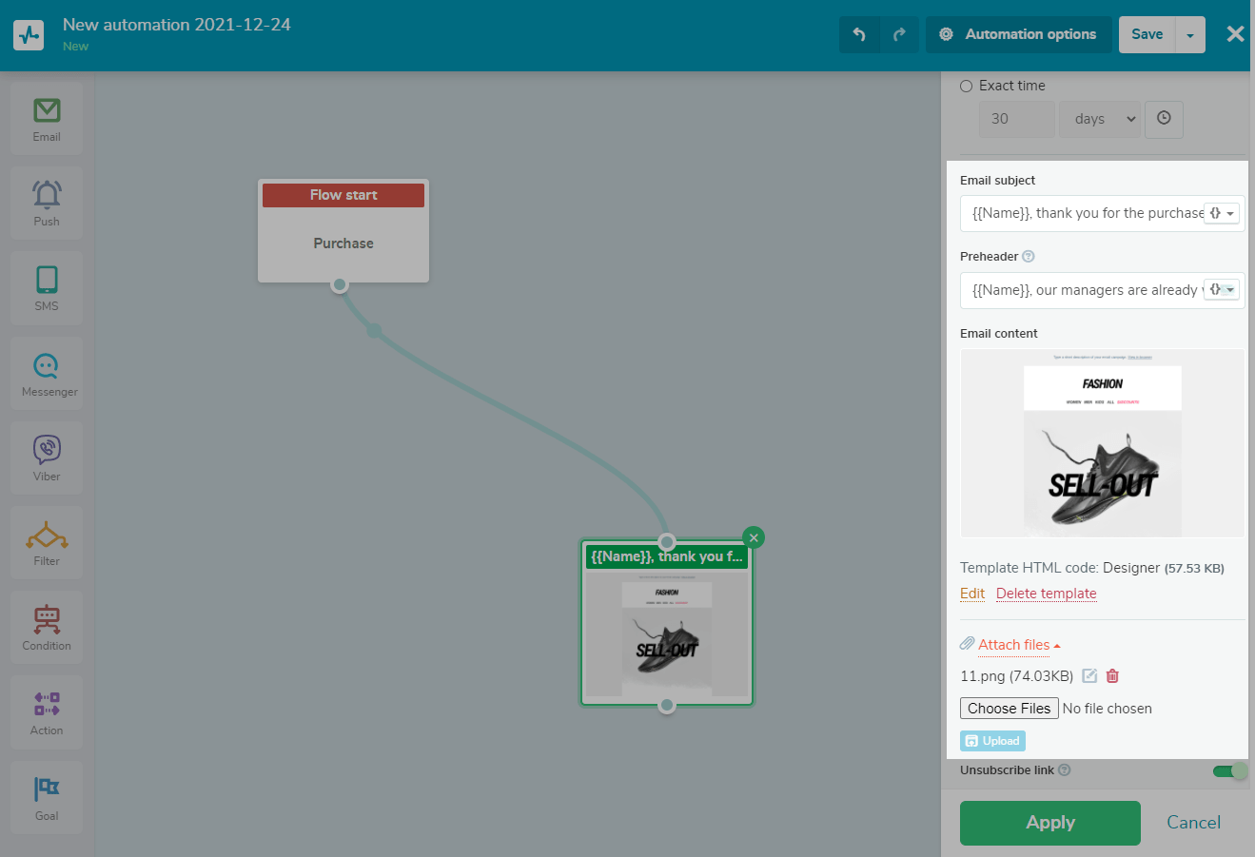Click the Delete template link

pyautogui.click(x=1046, y=594)
